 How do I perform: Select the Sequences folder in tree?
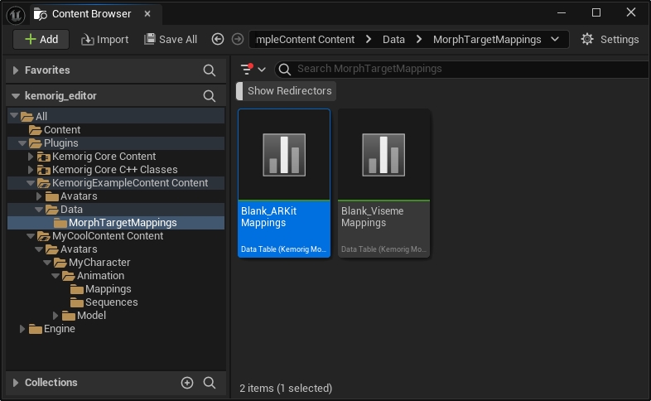click(x=111, y=302)
